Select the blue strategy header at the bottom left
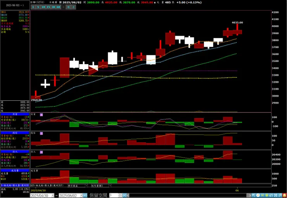 pyautogui.click(x=15, y=186)
